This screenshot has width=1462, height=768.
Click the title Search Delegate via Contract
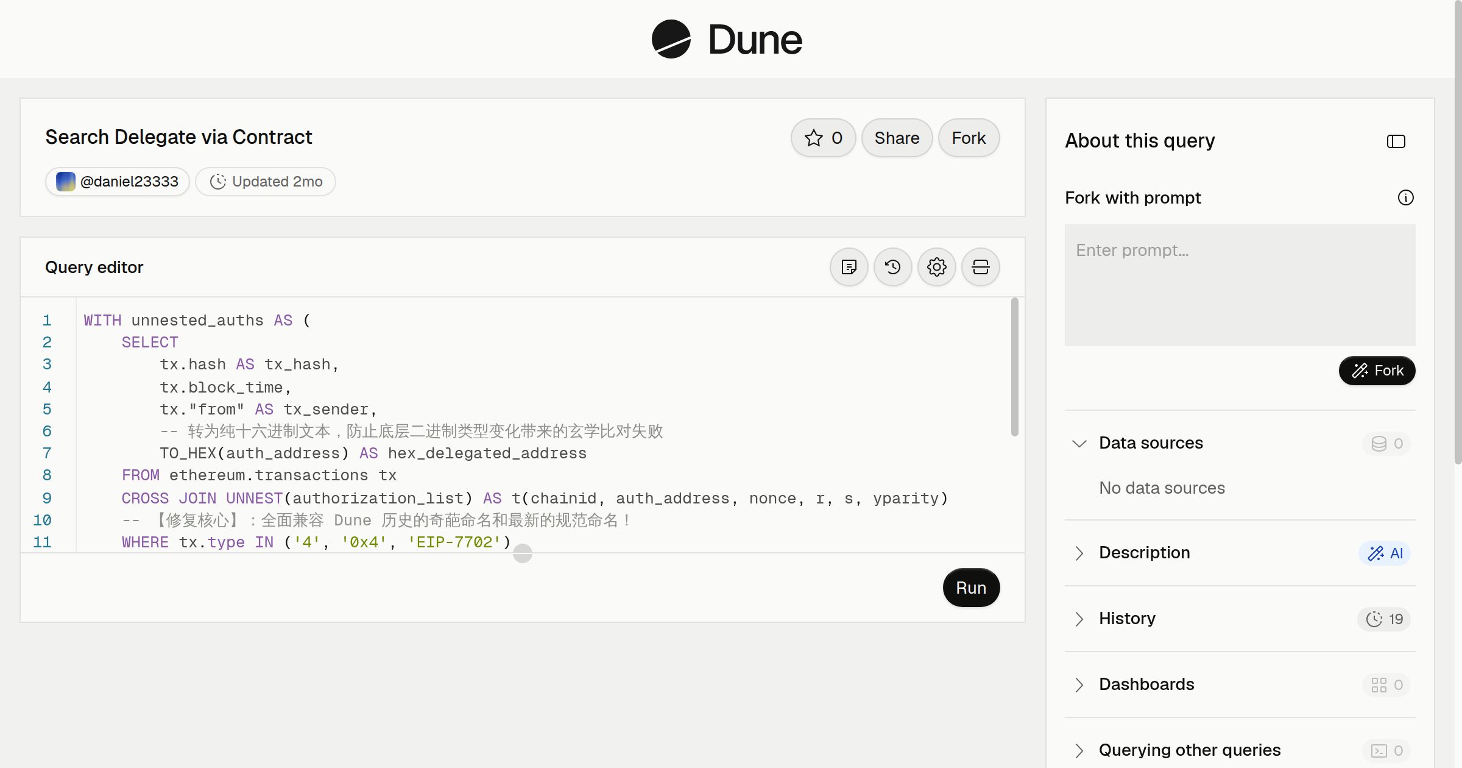178,137
